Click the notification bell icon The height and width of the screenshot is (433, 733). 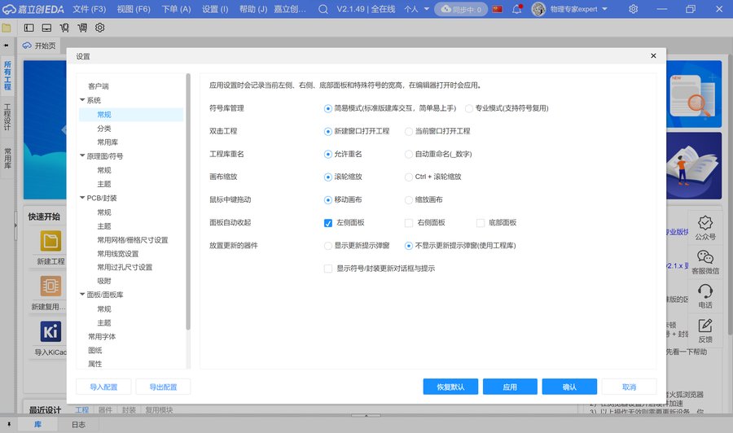517,9
